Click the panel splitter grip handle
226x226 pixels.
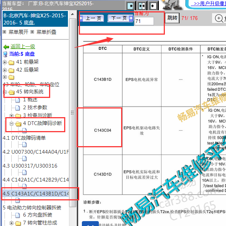click(x=73, y=112)
